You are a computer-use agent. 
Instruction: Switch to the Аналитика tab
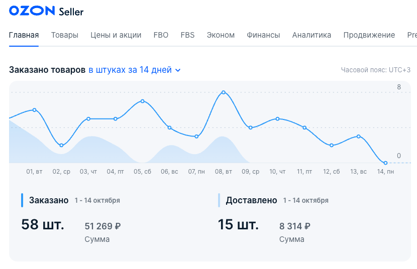[311, 35]
